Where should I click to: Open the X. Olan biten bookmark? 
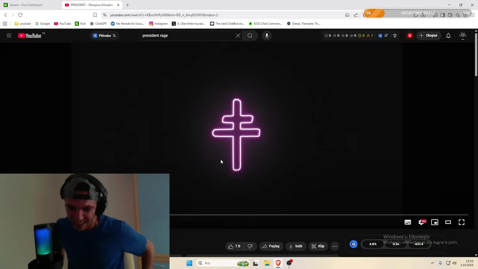(189, 24)
